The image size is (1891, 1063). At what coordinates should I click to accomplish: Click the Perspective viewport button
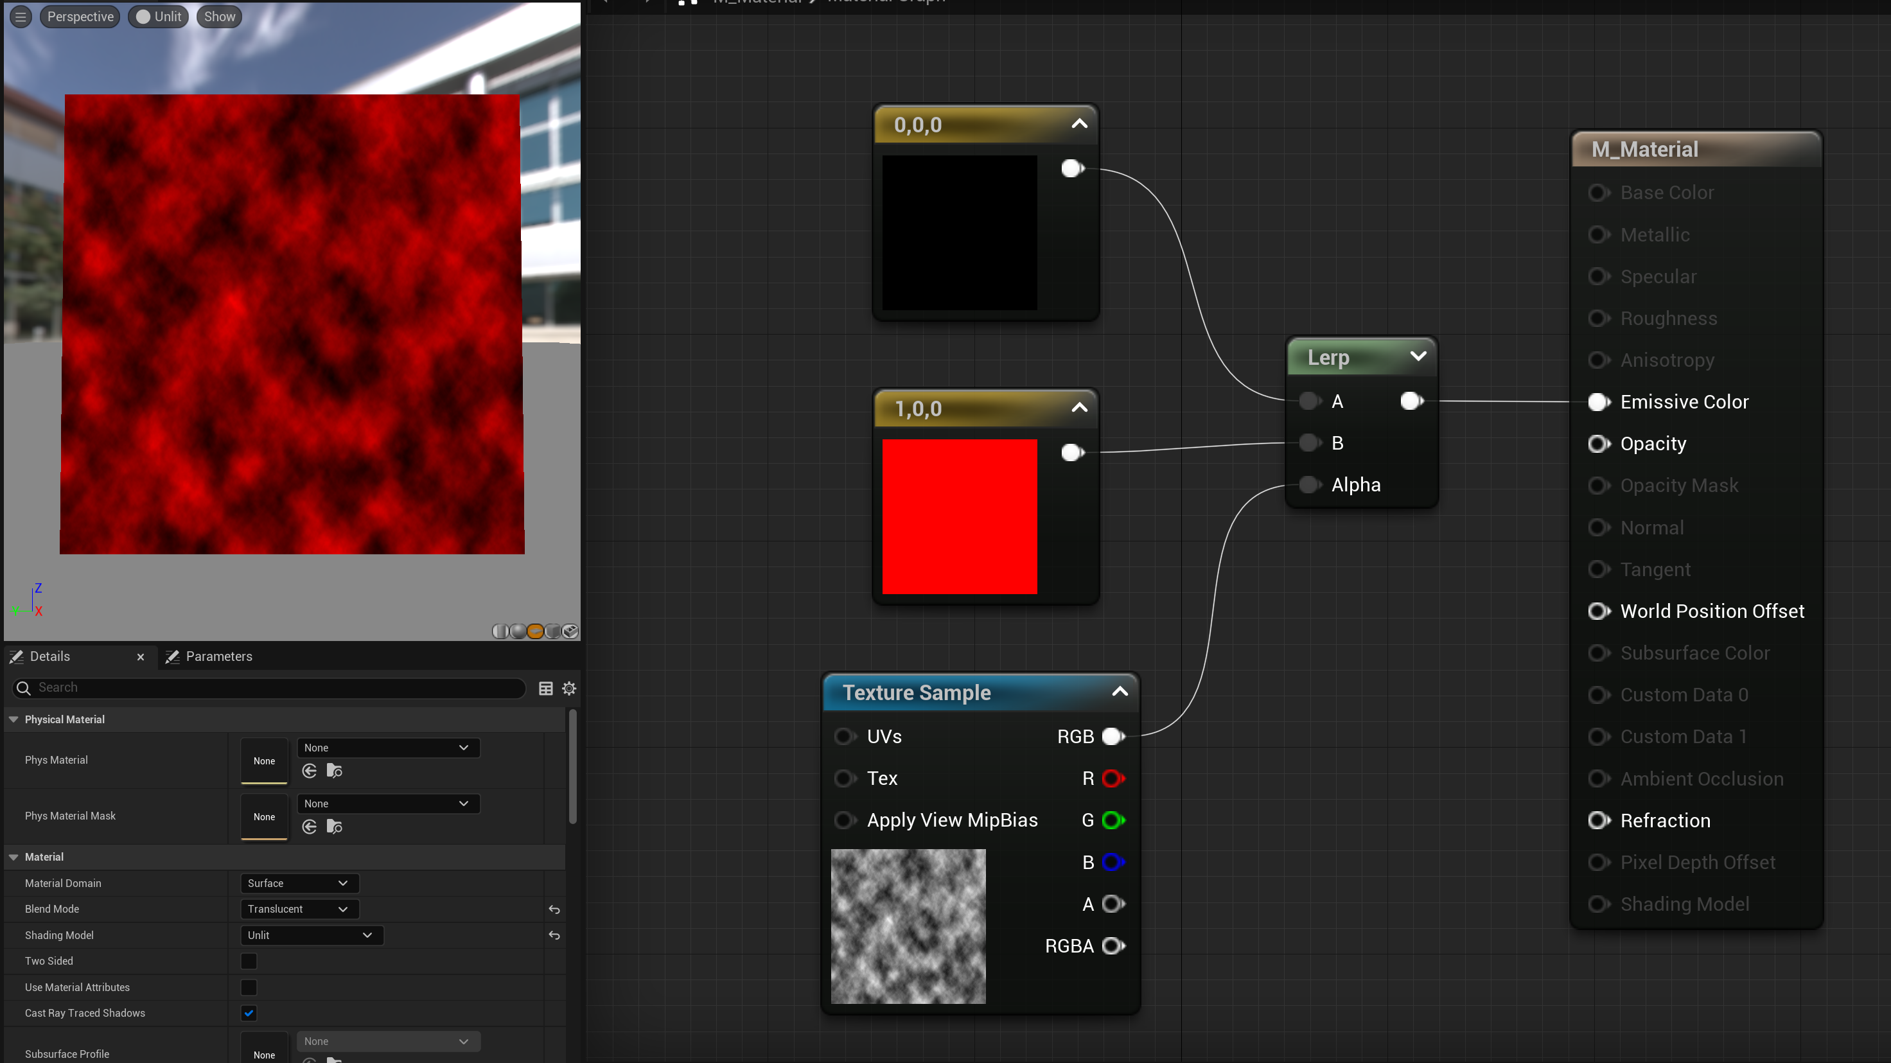(80, 16)
